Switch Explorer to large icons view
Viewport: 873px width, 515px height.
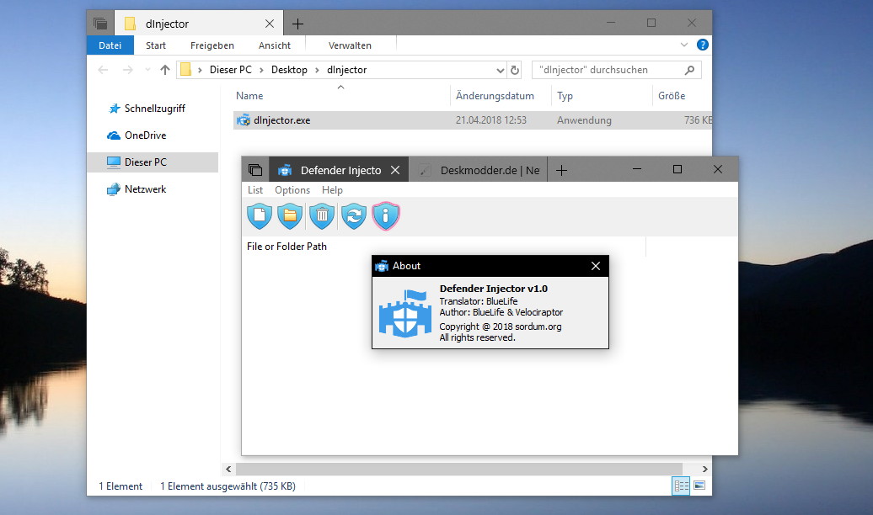699,486
